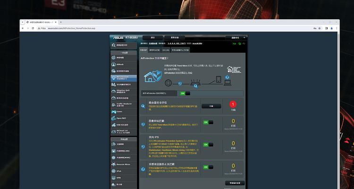Open the IPv6 sidebar item
354x189 pixels.
point(124,171)
